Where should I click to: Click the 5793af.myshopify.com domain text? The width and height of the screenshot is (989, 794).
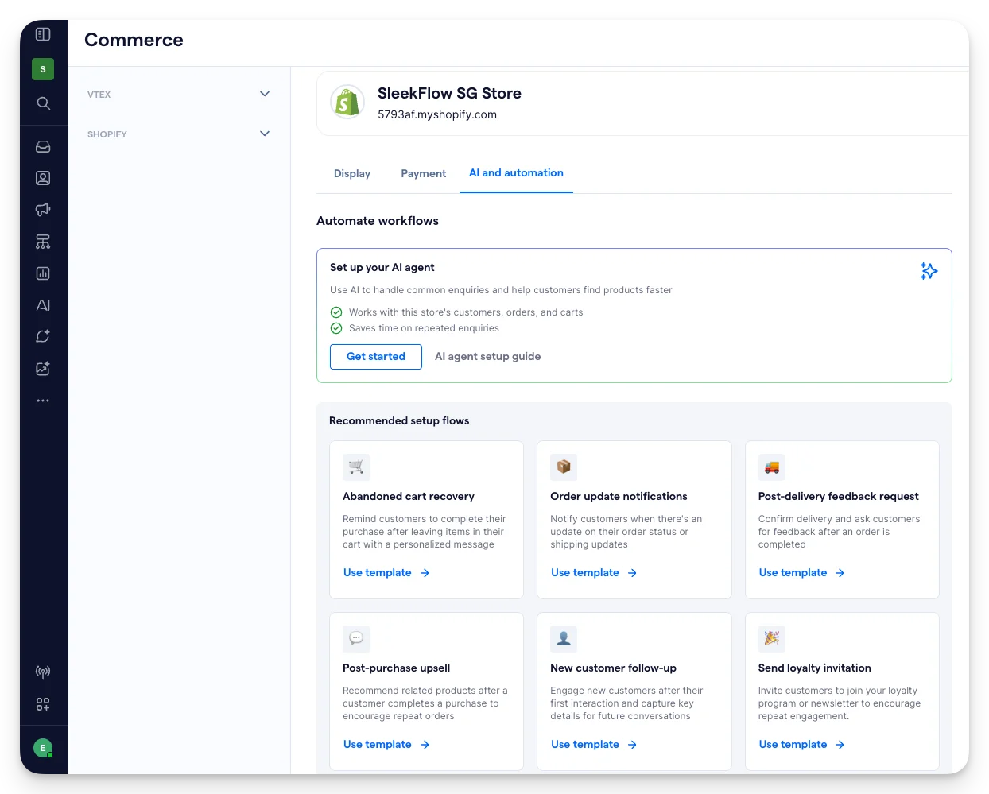pyautogui.click(x=437, y=114)
